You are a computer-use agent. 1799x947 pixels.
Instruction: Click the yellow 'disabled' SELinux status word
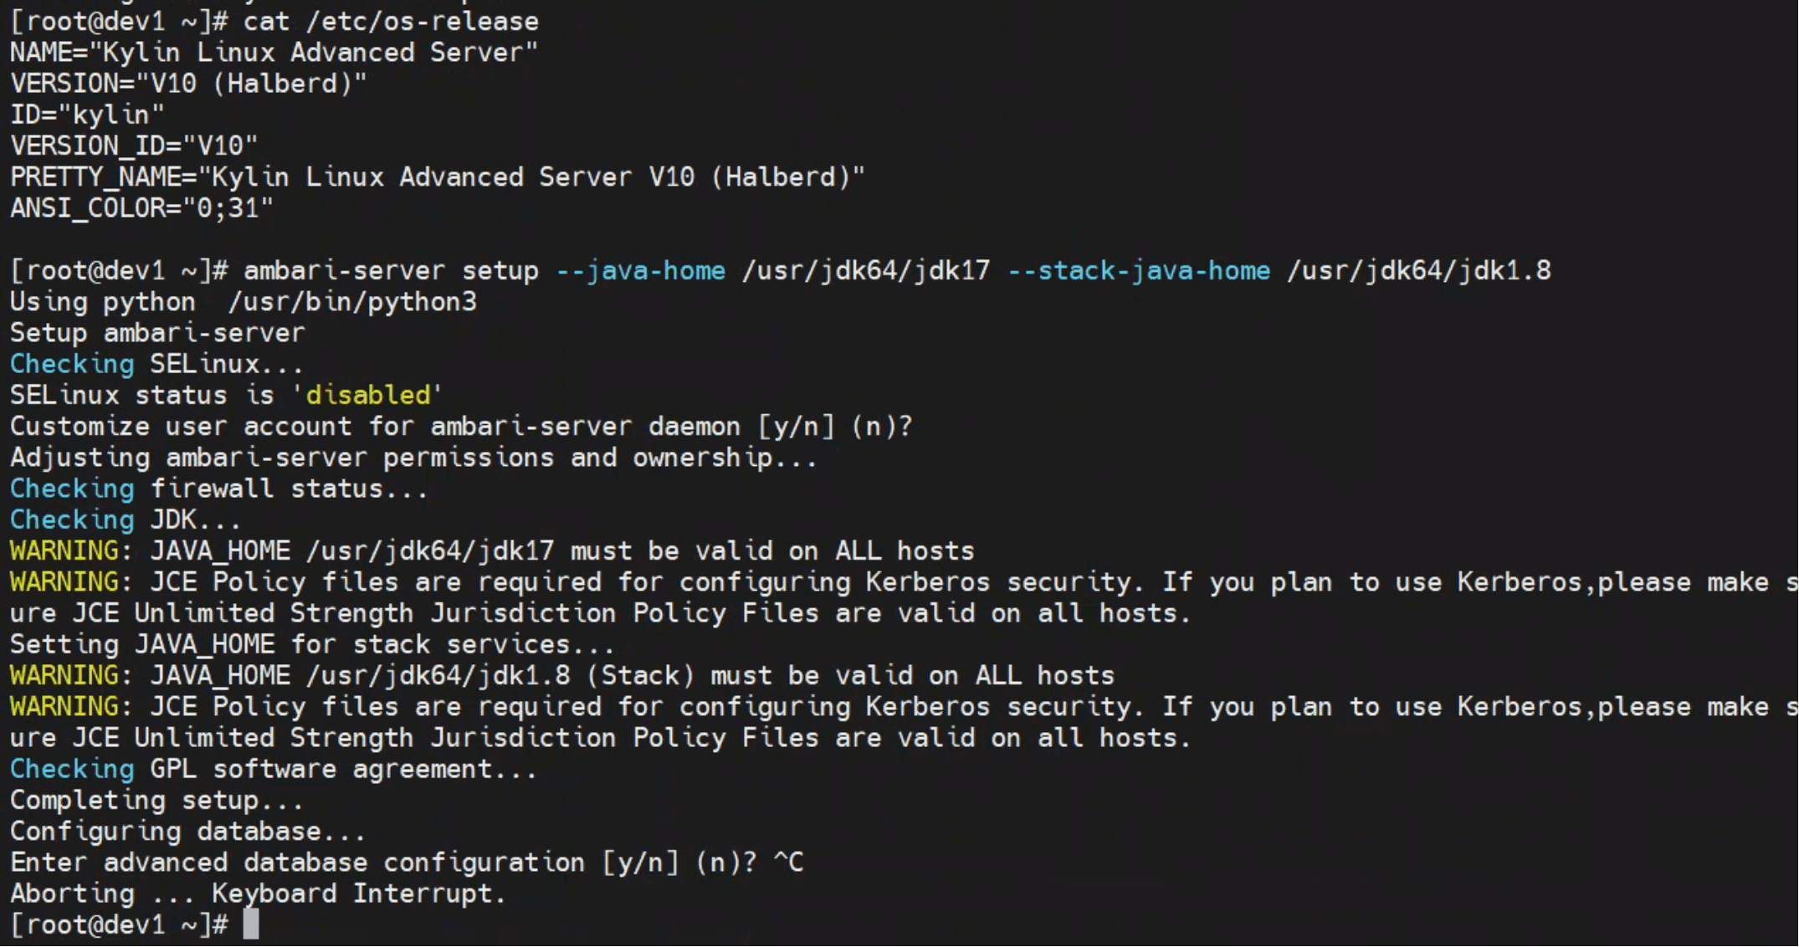point(367,395)
